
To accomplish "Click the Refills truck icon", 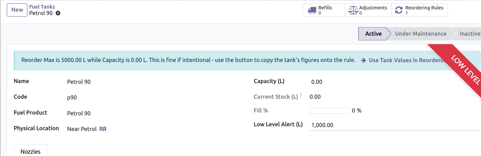I will click(x=312, y=10).
